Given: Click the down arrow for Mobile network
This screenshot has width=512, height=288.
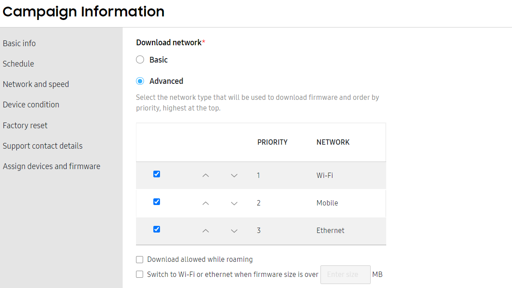Looking at the screenshot, I should [234, 203].
